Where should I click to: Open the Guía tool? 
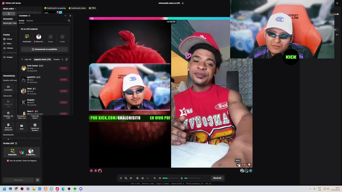click(22, 127)
